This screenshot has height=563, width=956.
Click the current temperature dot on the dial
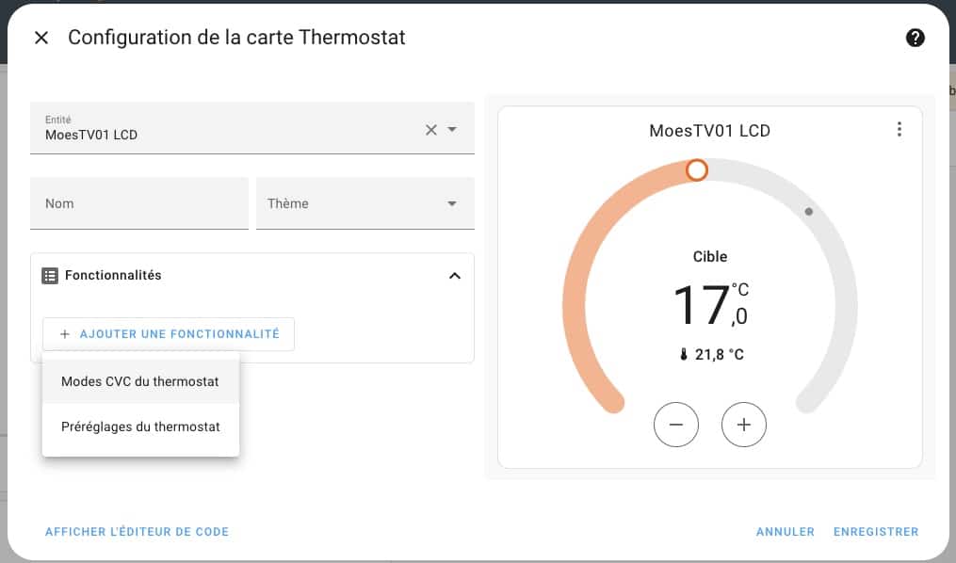coord(808,212)
